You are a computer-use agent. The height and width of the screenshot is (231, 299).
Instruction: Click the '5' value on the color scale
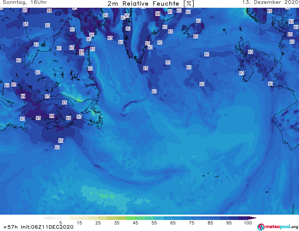(x=60, y=223)
